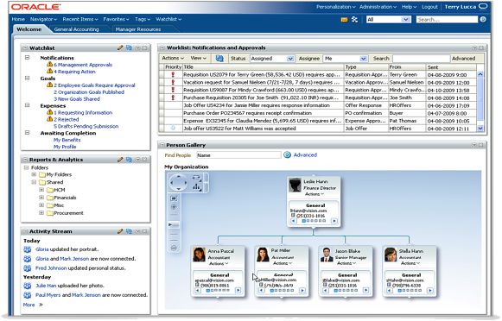Switch to the Manager Resources tab
The width and height of the screenshot is (502, 321).
[x=138, y=29]
